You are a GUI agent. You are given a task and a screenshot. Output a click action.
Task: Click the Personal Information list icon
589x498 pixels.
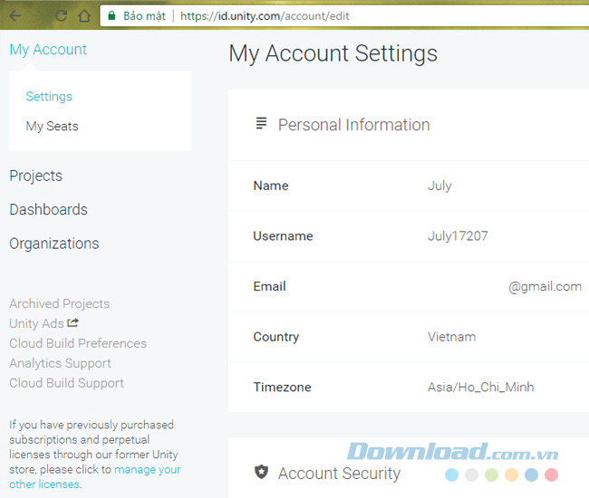[x=262, y=123]
